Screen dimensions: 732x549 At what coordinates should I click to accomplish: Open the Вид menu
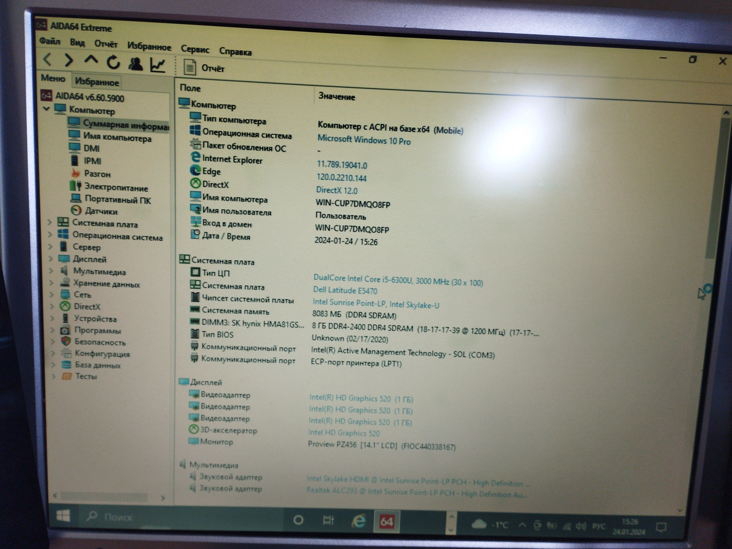coord(77,42)
